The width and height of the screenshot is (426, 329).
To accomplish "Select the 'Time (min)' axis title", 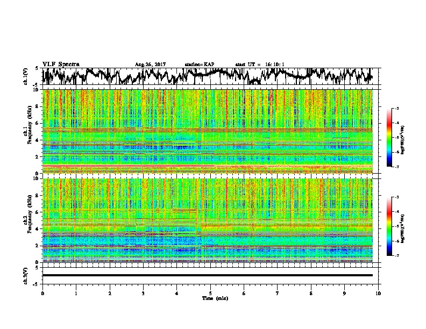I will tap(215, 298).
